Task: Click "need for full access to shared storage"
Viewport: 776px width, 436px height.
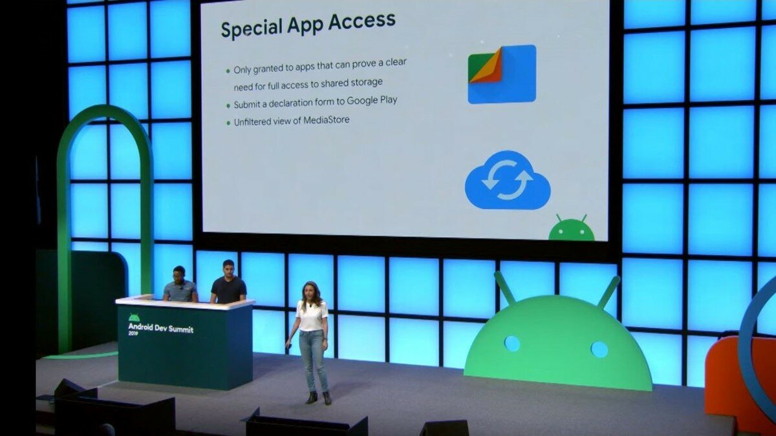Action: coord(308,83)
